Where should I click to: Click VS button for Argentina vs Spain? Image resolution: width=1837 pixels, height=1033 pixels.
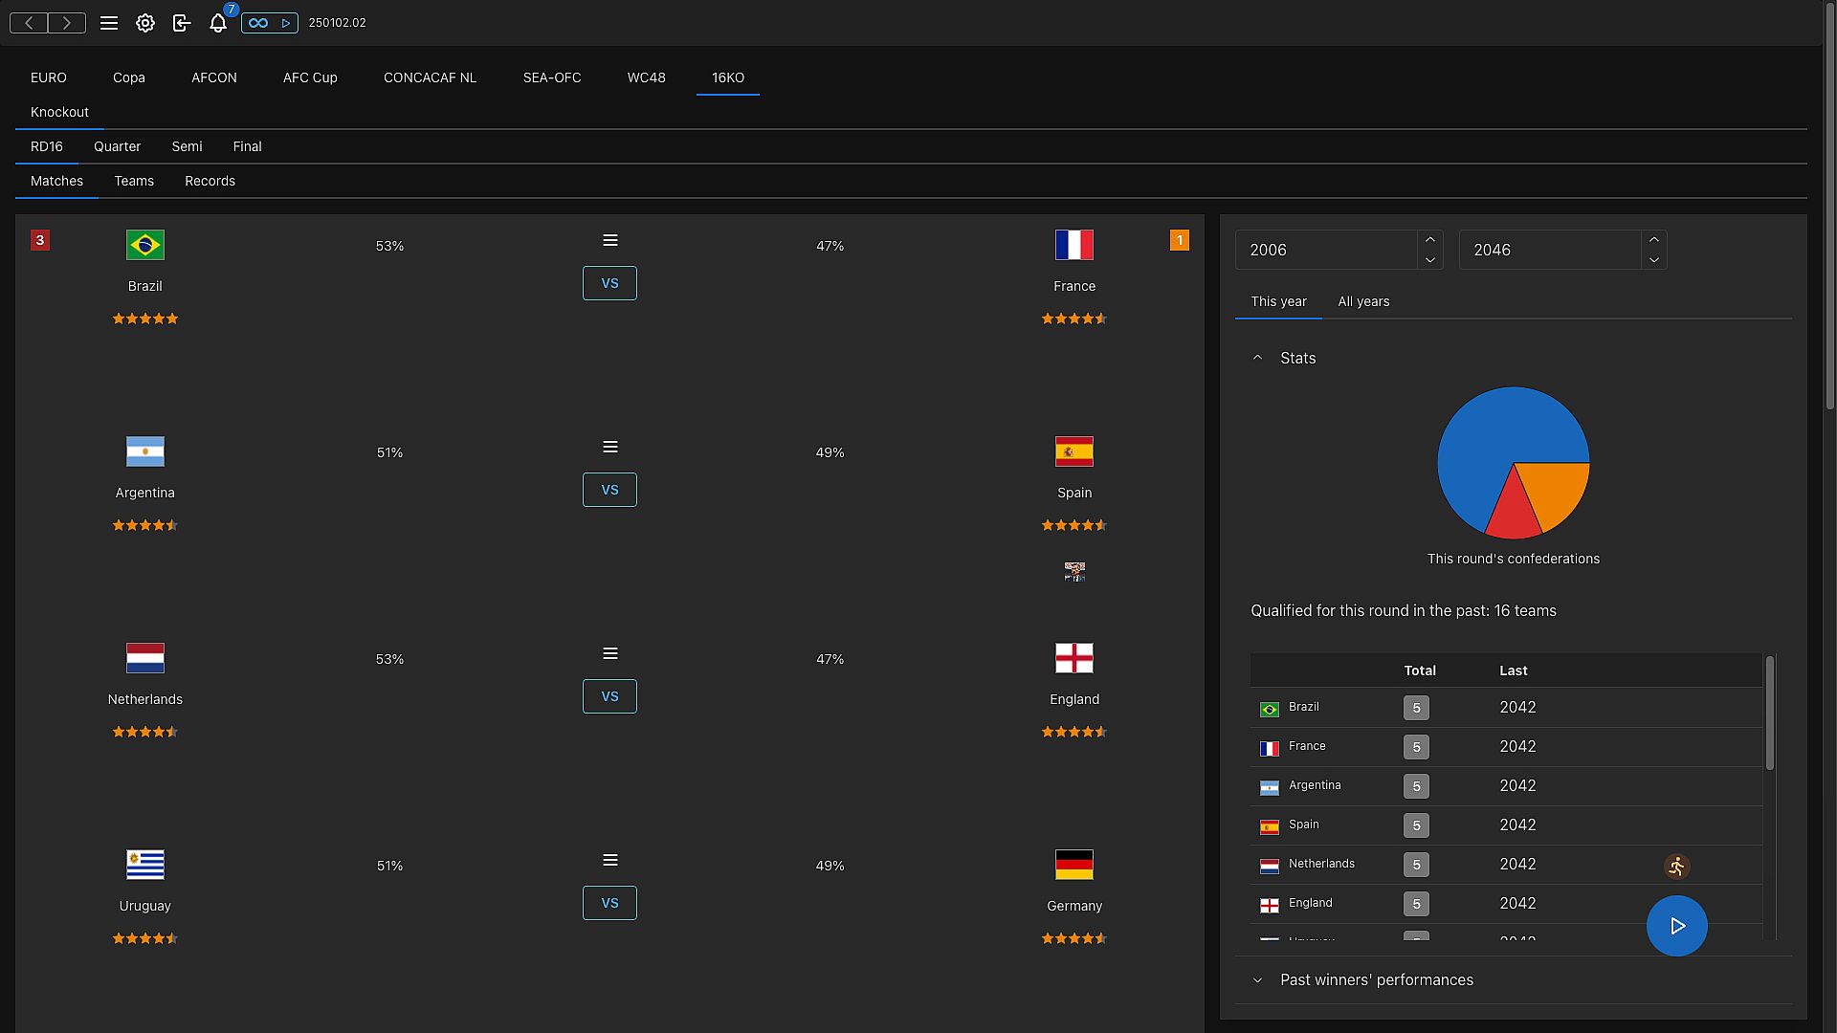click(609, 490)
